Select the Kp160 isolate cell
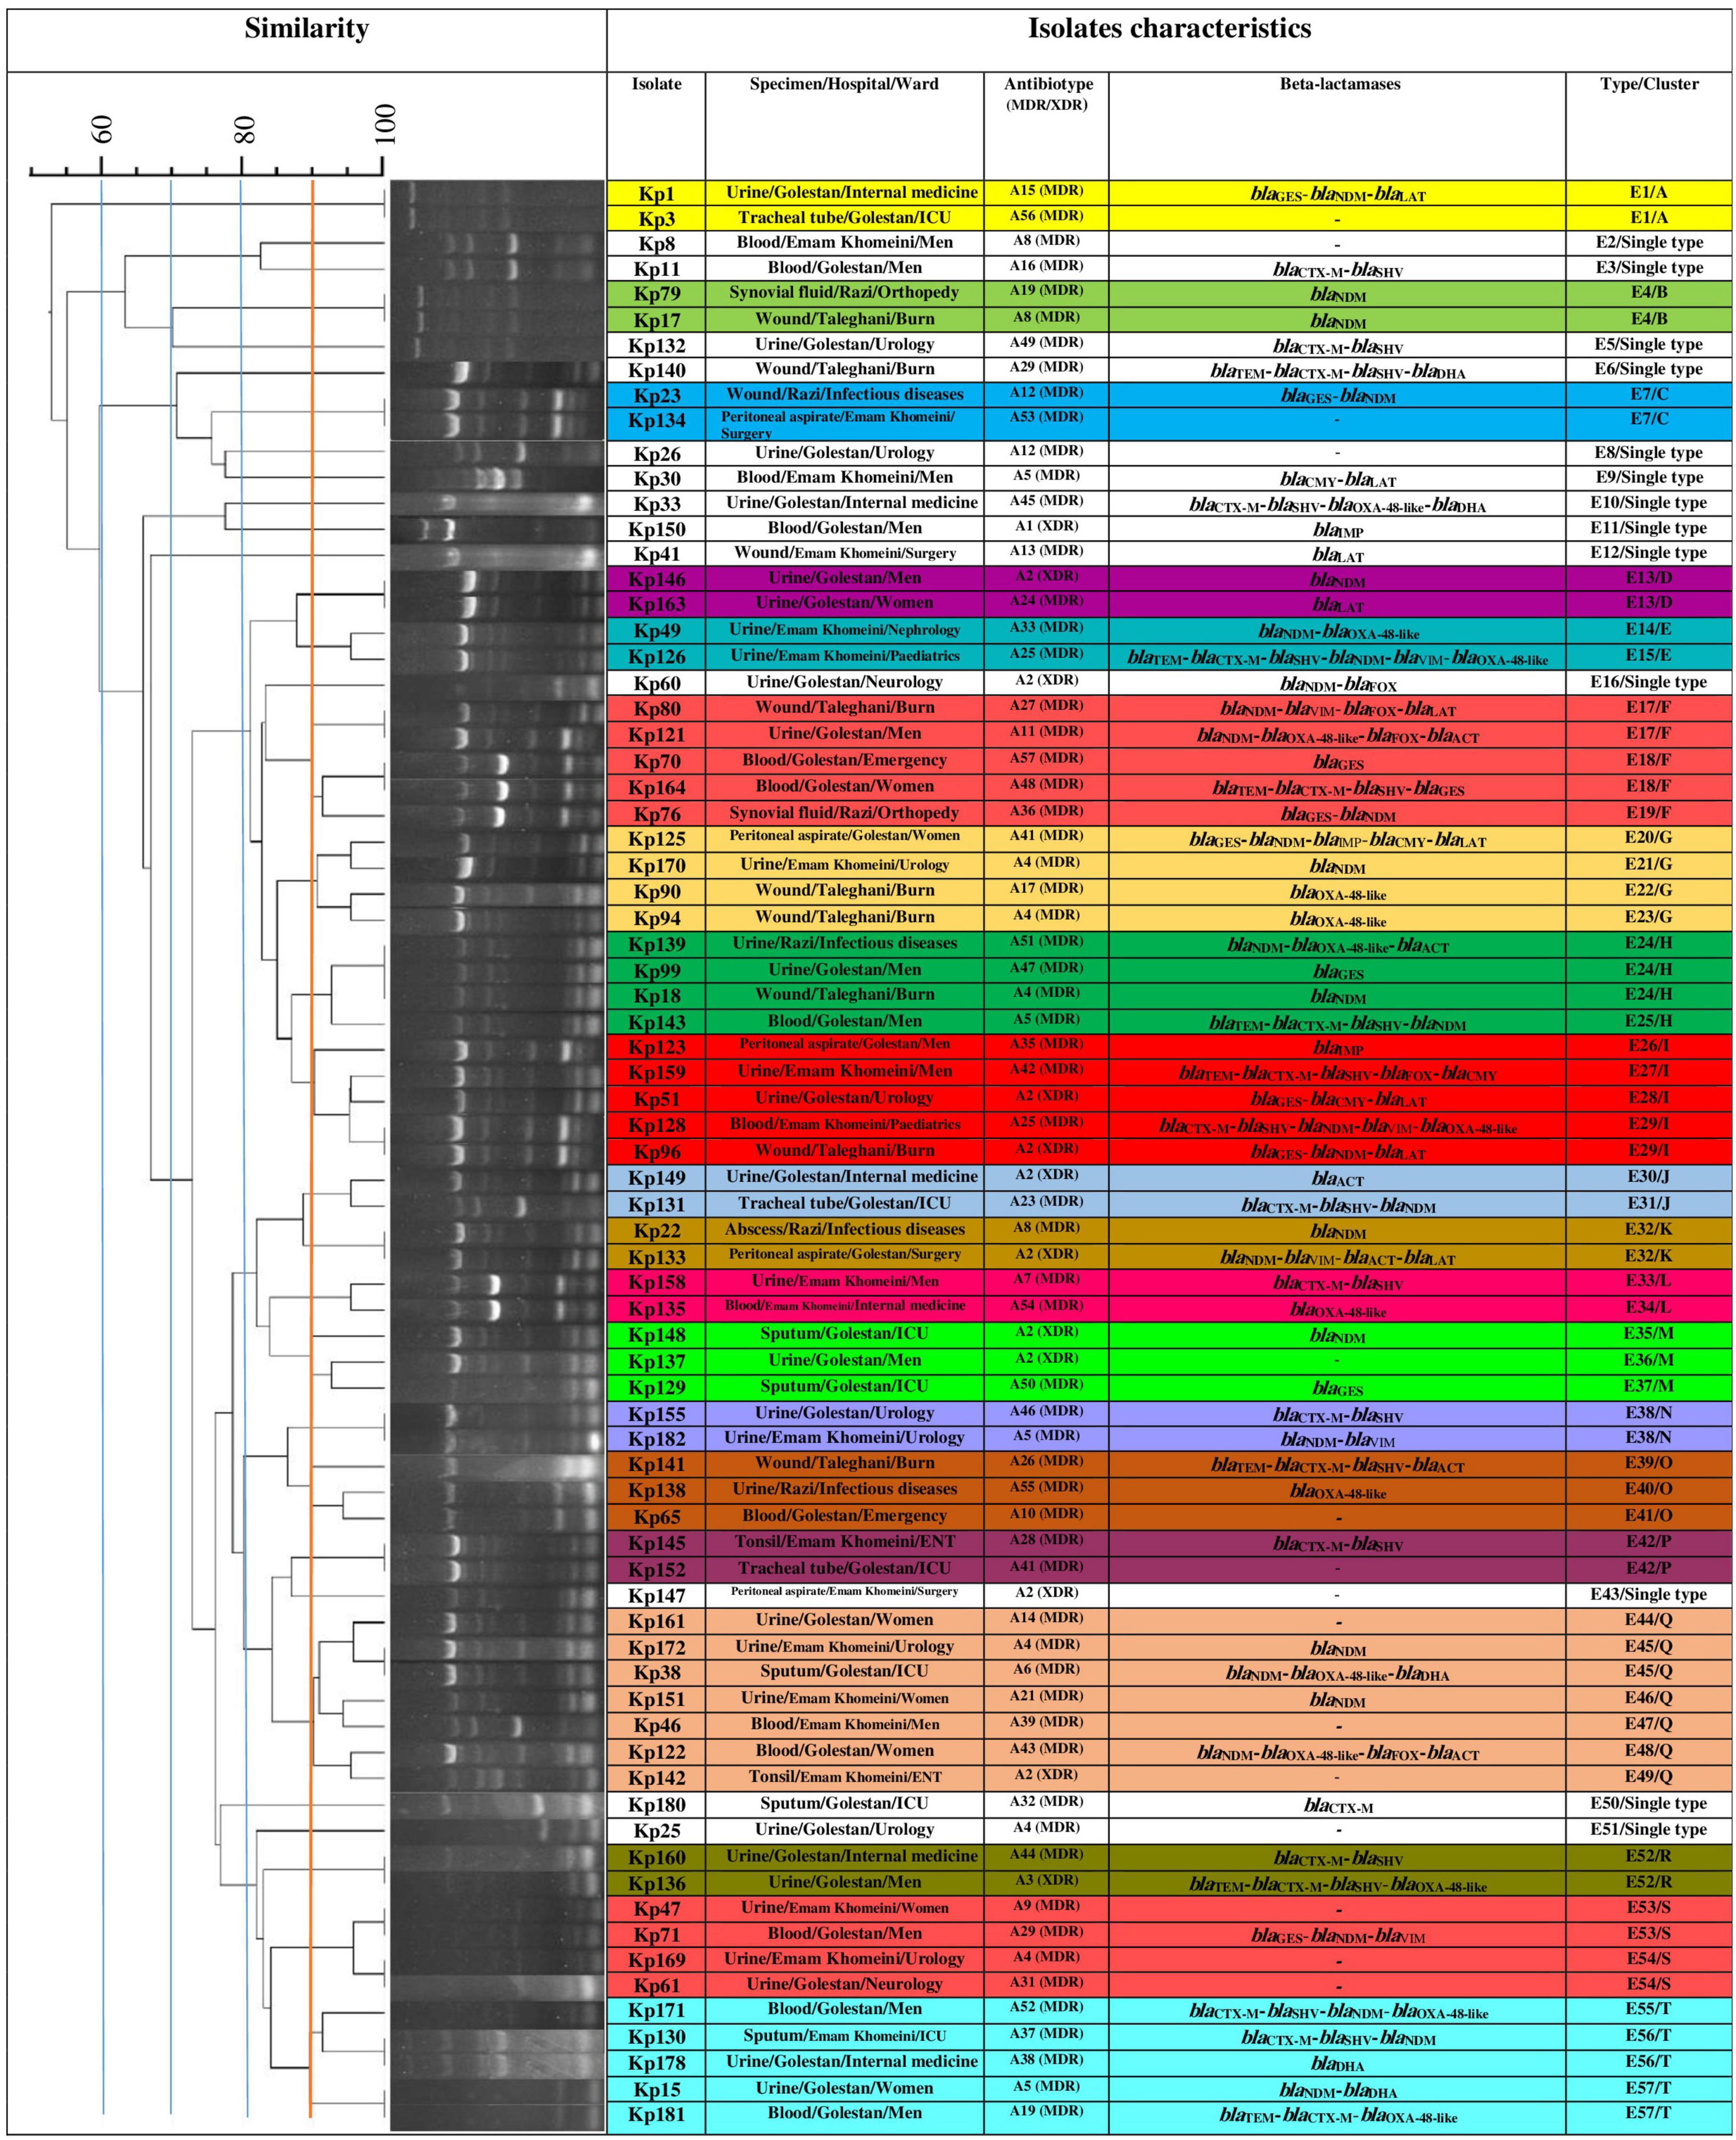 click(x=656, y=1858)
